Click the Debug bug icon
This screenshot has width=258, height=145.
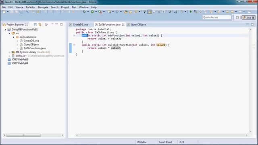[84, 12]
